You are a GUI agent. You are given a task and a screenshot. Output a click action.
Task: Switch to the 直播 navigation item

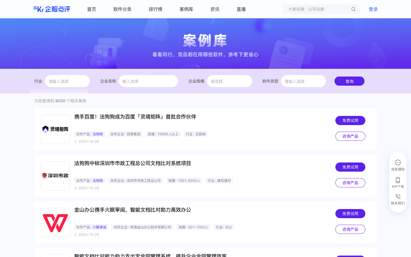[241, 9]
